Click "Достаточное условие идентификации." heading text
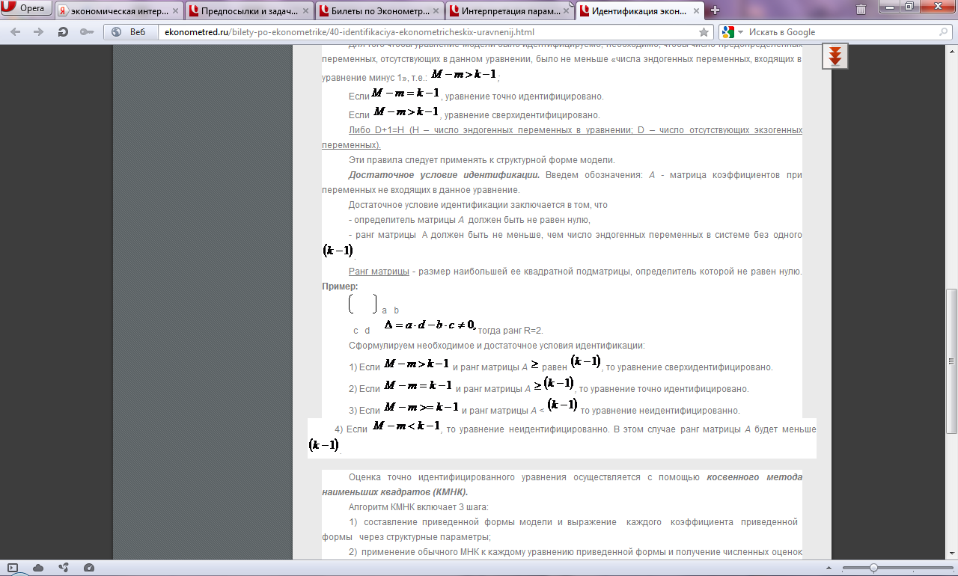Viewport: 958px width, 576px height. pyautogui.click(x=445, y=175)
